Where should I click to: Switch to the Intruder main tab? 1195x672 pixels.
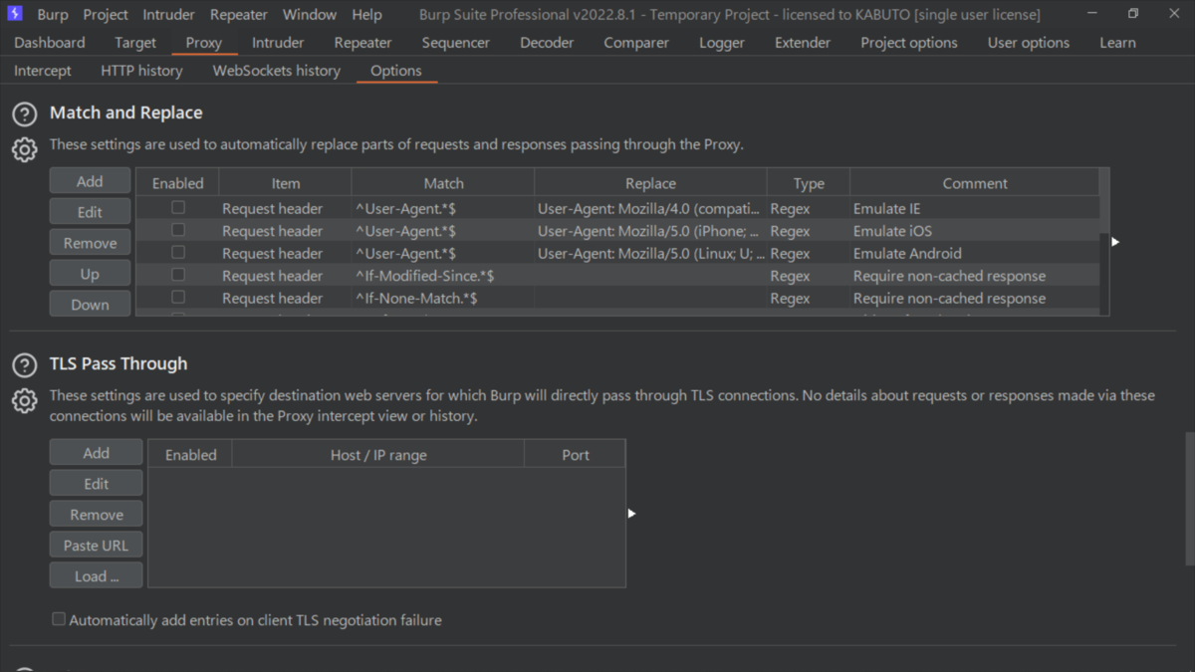click(x=278, y=43)
